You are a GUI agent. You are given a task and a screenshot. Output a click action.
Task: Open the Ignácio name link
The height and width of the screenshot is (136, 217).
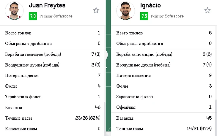(x=151, y=6)
